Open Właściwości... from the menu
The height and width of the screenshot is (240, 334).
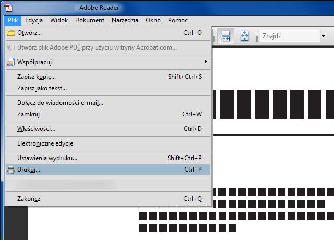pos(108,129)
